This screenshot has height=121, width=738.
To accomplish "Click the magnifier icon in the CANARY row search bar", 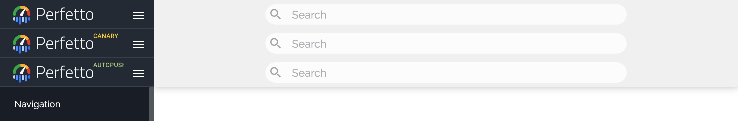I will (x=275, y=43).
